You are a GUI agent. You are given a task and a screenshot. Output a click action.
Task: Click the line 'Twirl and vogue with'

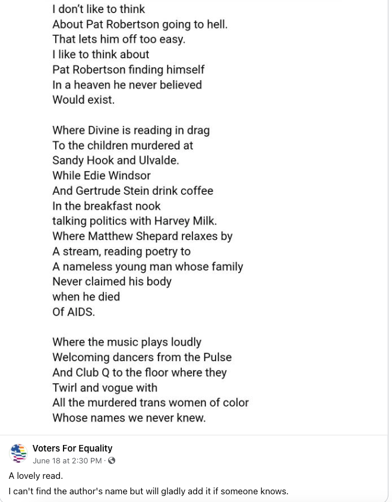pos(105,388)
